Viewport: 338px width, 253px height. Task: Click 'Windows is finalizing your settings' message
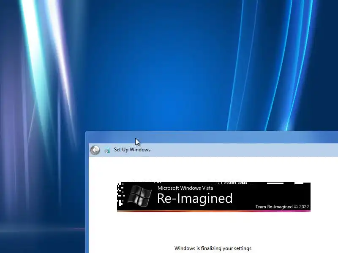click(x=213, y=248)
